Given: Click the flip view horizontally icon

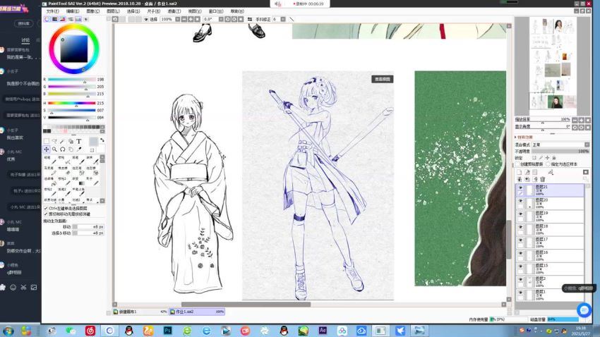Looking at the screenshot, I should [x=249, y=19].
